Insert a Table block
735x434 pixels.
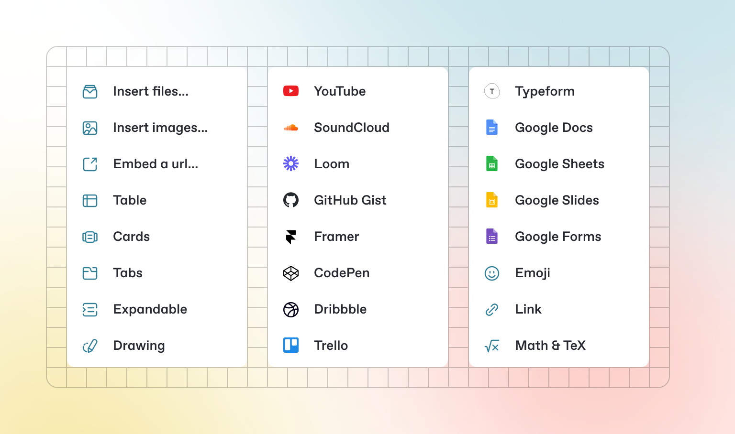pyautogui.click(x=130, y=200)
